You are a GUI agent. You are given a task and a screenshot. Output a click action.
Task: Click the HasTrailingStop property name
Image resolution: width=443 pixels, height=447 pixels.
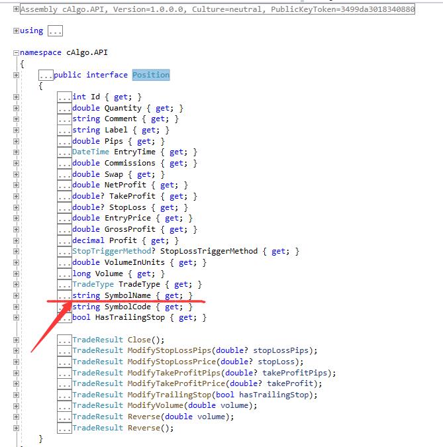coord(130,317)
